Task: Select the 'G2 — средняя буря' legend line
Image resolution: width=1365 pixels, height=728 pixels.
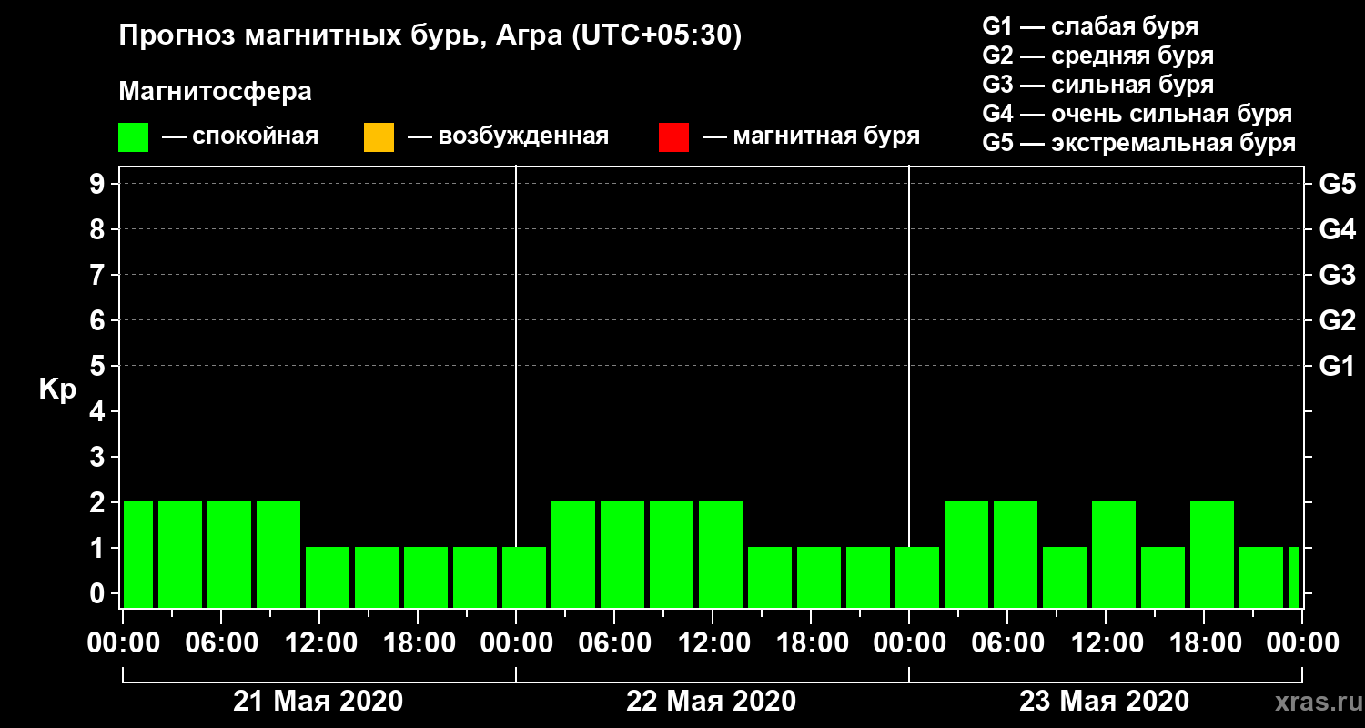Action: coord(1098,56)
